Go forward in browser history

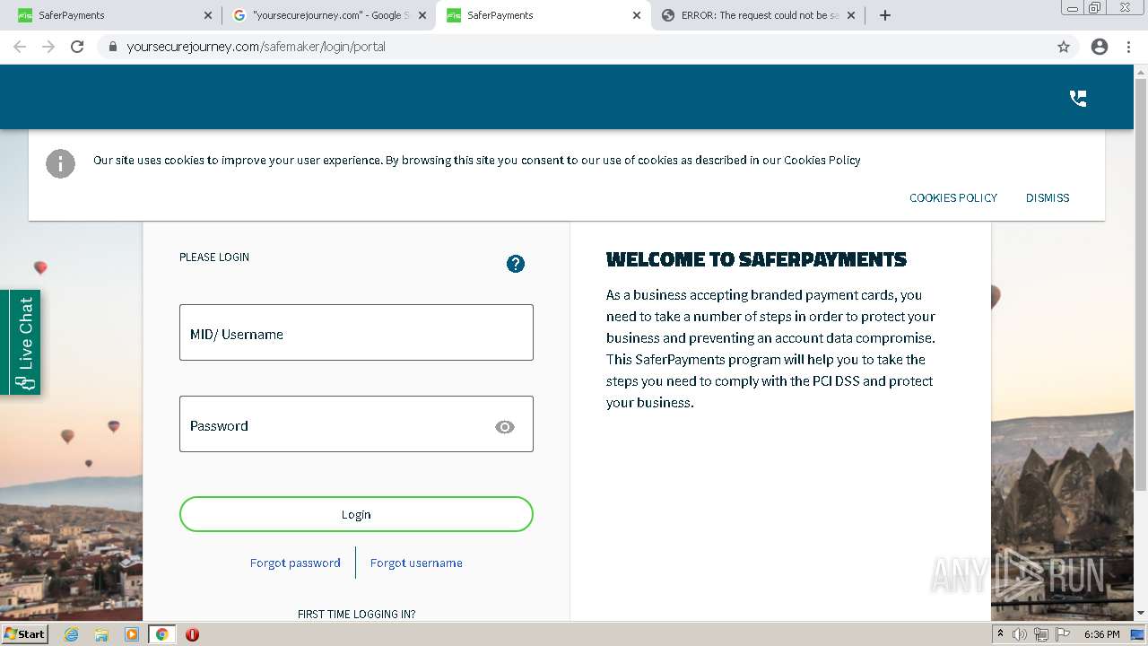point(48,47)
